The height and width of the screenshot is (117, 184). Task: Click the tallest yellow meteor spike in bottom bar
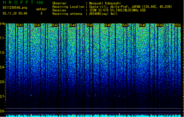[119, 115]
